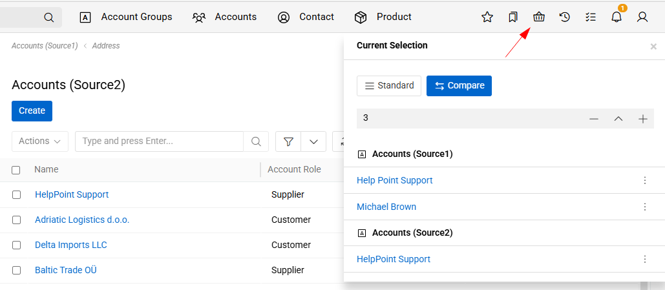Open the task checklist icon

(591, 17)
